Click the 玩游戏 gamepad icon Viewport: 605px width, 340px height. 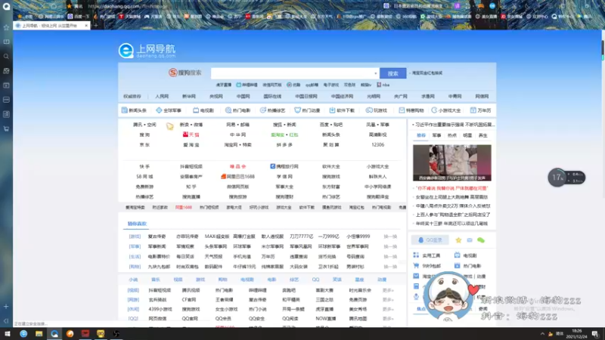369,110
